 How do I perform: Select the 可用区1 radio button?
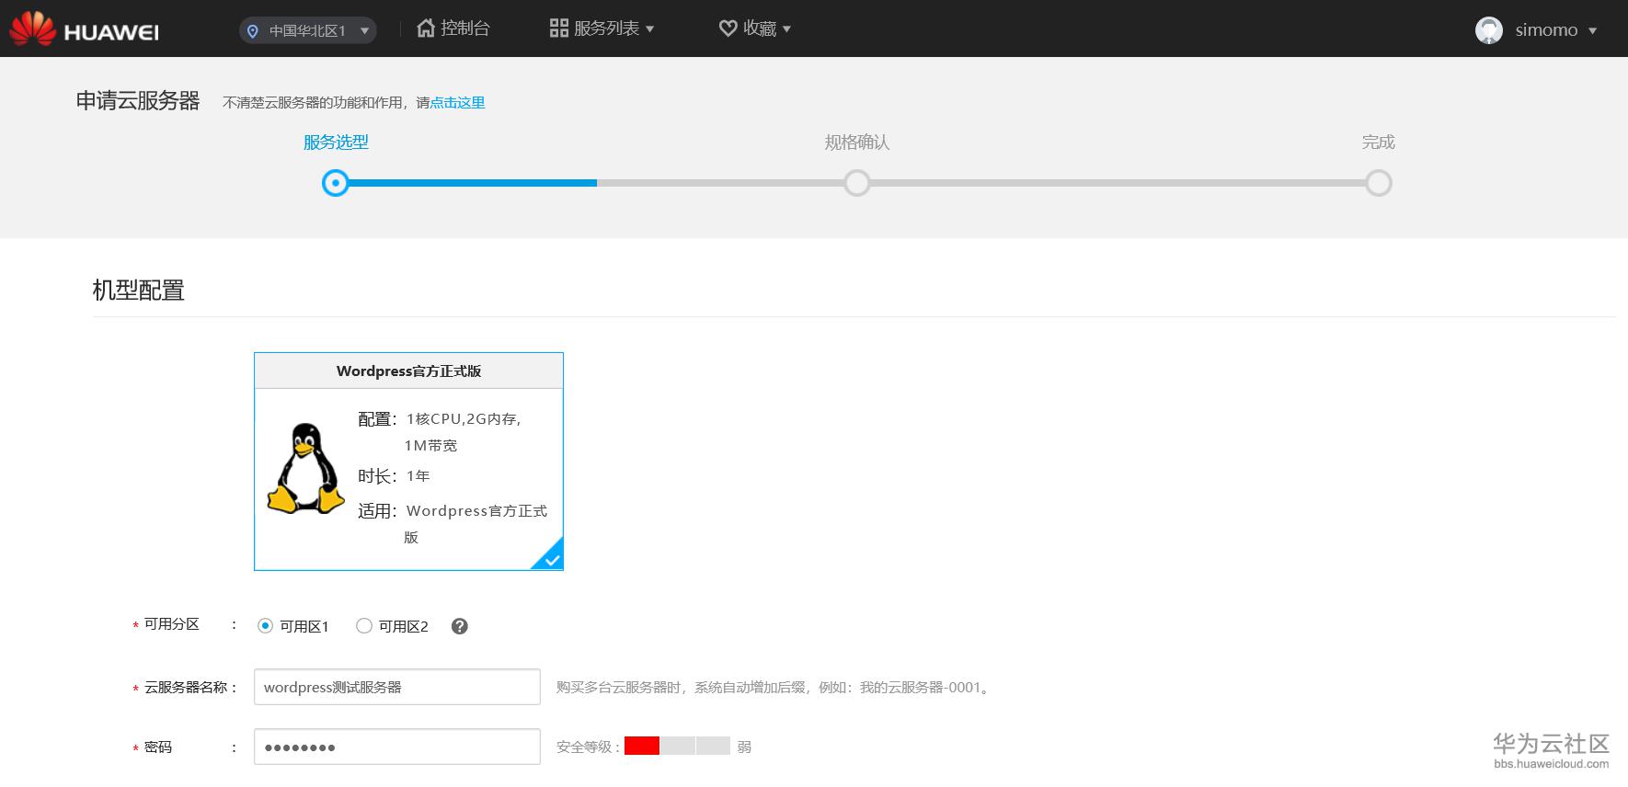[x=265, y=626]
